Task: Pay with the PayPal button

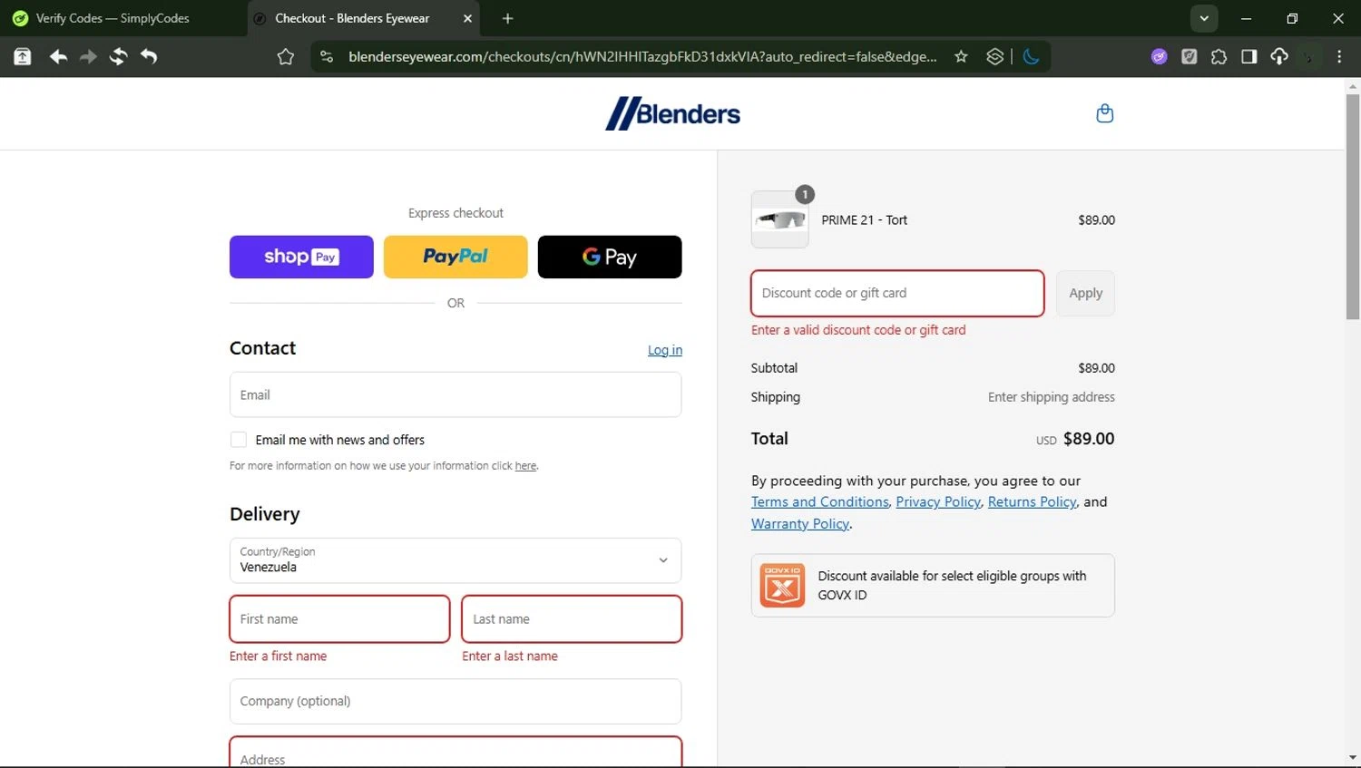Action: (x=455, y=257)
